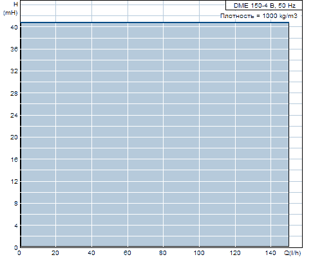Click the 100 value on the flow axis
Screen dimensions: 322x257
199,253
